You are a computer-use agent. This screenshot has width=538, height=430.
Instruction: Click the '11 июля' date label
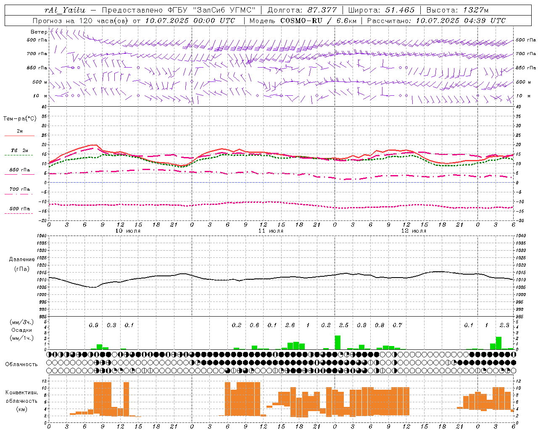pos(271,231)
